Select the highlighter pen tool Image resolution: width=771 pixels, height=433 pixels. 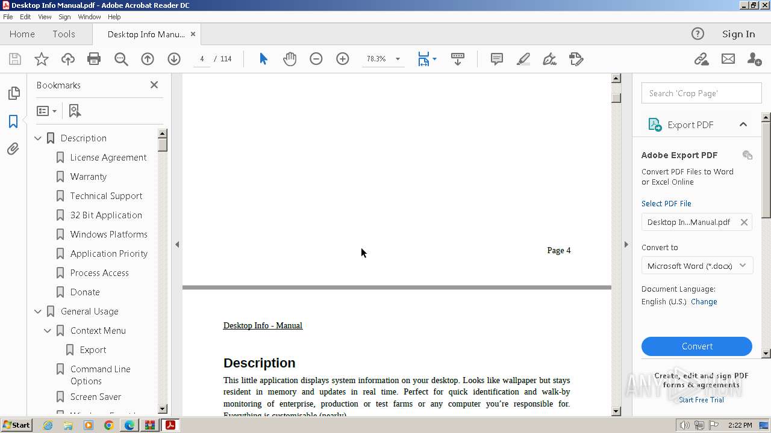[x=523, y=59]
